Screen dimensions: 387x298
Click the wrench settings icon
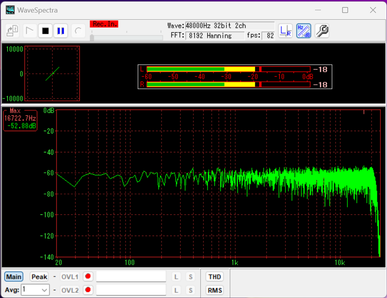322,31
